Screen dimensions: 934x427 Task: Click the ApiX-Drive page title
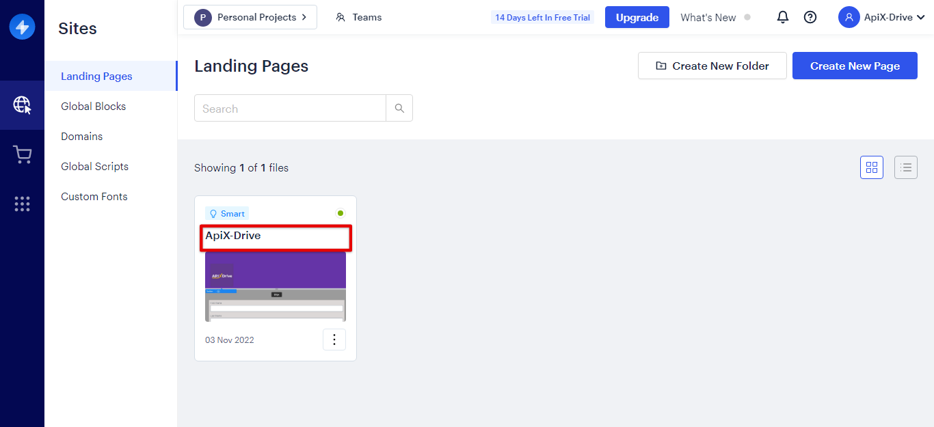coord(233,236)
